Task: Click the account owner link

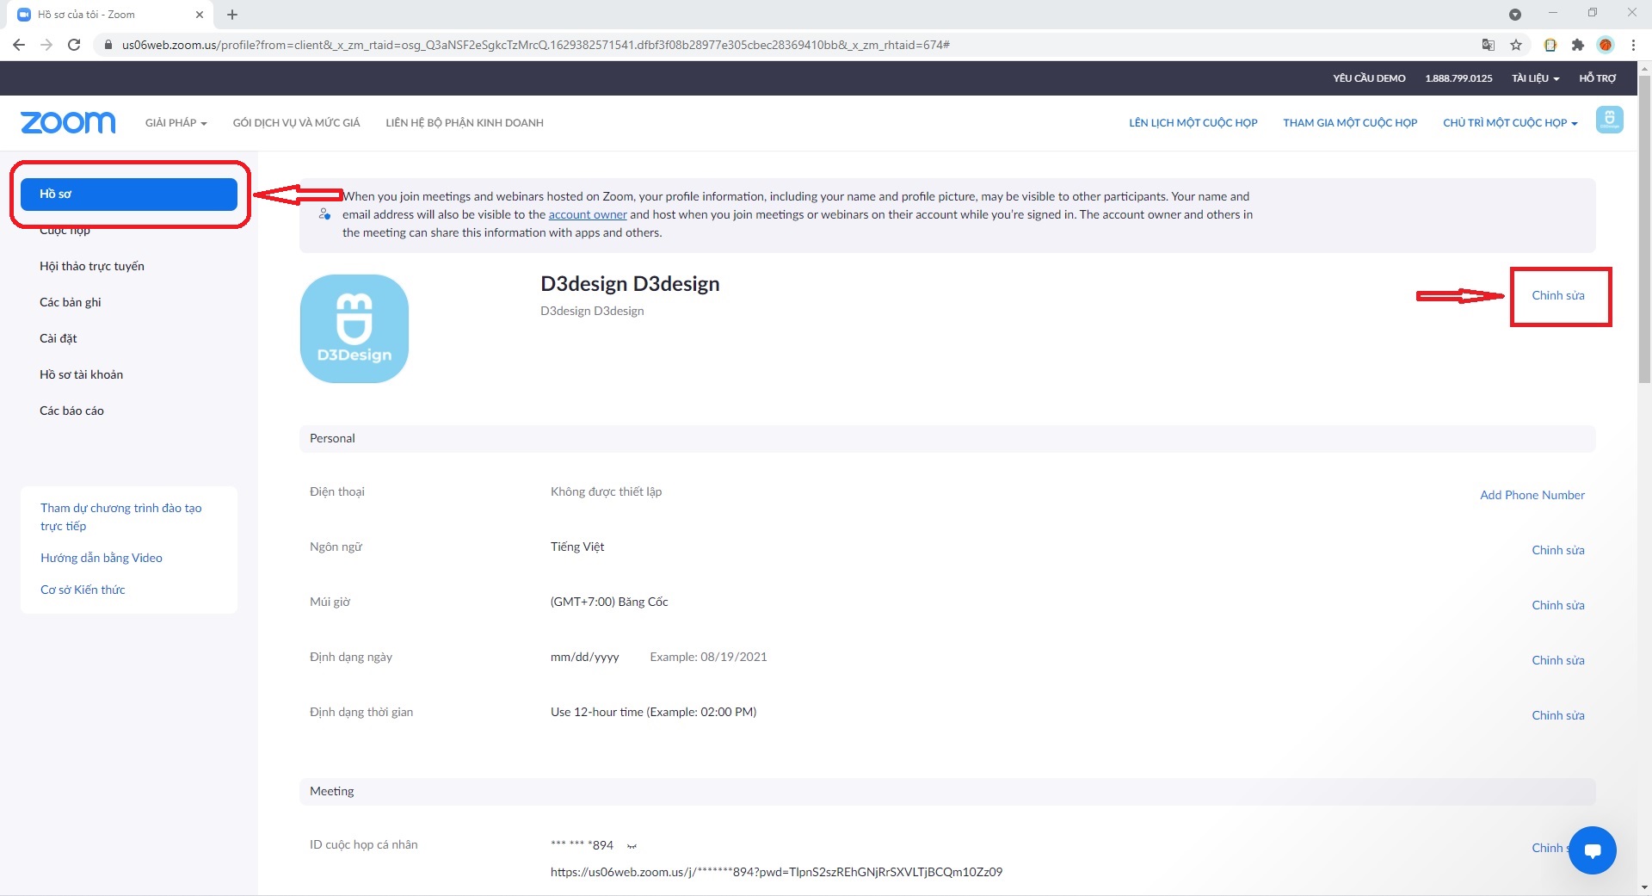Action: pos(588,214)
